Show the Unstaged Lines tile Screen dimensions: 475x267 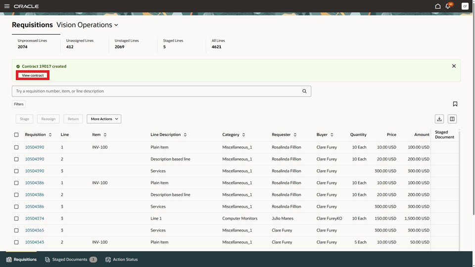(133, 44)
